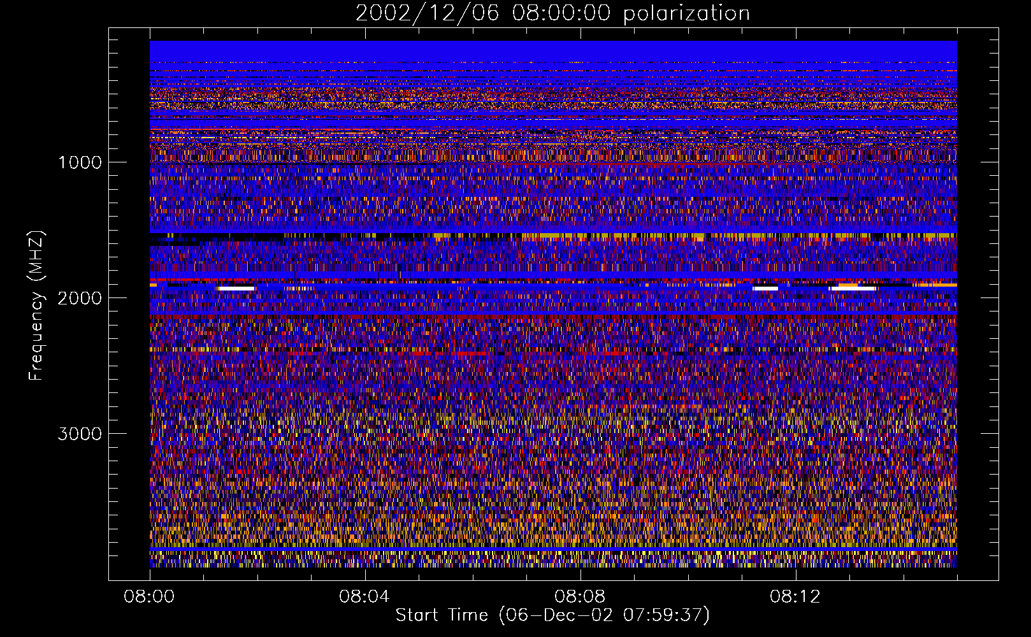1031x637 pixels.
Task: Click the "Start Time (06-Dec-02 07:59:37)" label
Action: (x=552, y=615)
